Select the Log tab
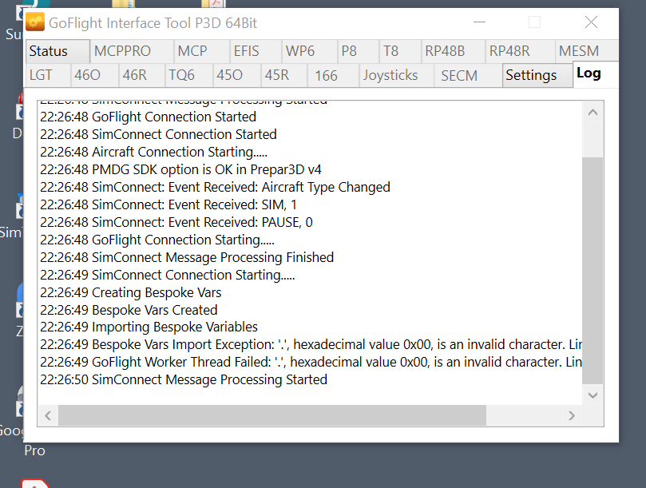Viewport: 646px width, 488px height. [x=589, y=73]
